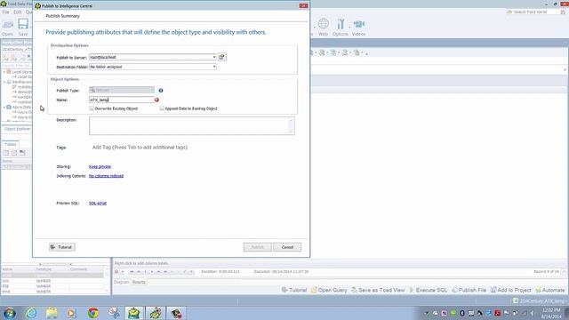This screenshot has width=569, height=320.
Task: Click the No columns indexed link
Action: point(107,176)
